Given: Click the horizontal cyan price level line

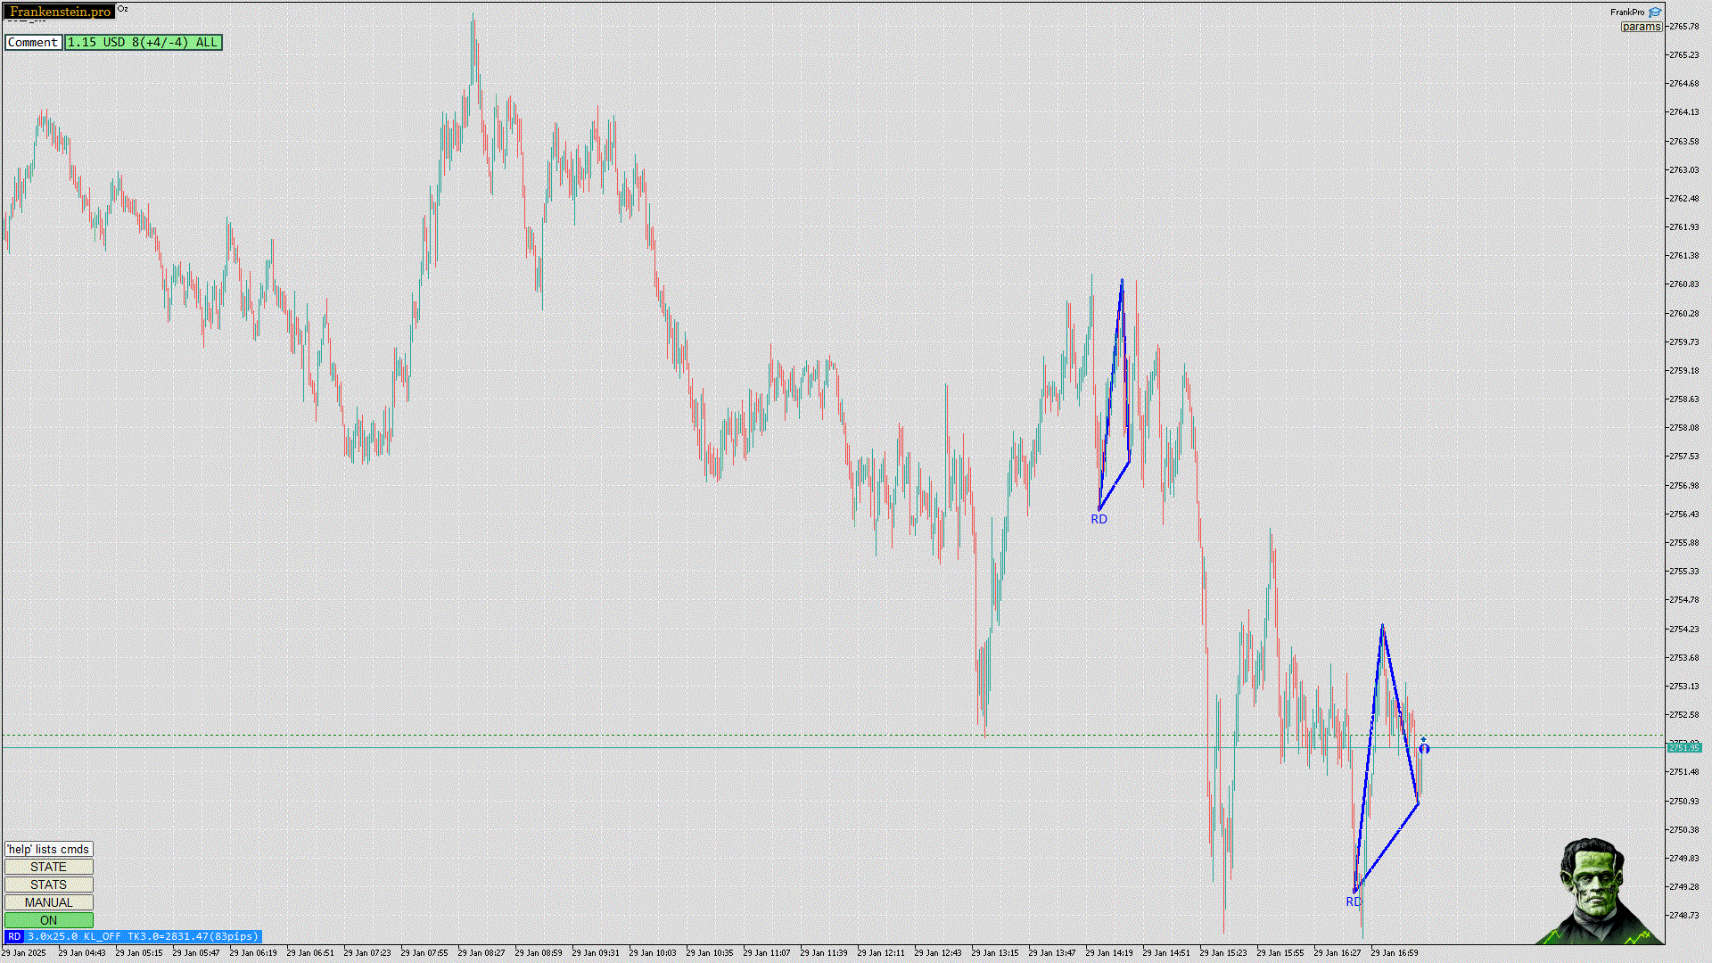Looking at the screenshot, I should pyautogui.click(x=624, y=747).
